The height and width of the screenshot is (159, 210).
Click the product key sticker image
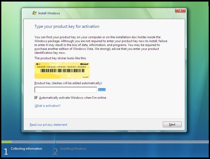click(62, 70)
